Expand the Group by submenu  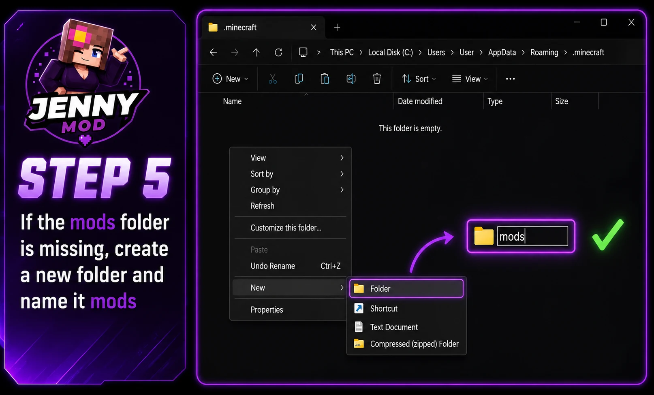click(x=290, y=190)
